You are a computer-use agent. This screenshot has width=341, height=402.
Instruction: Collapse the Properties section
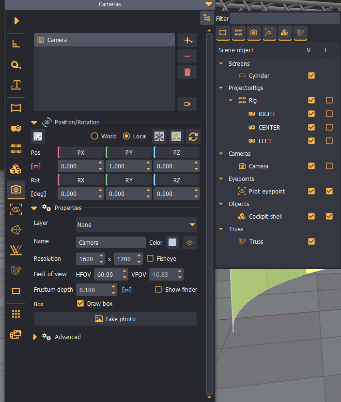(x=34, y=208)
